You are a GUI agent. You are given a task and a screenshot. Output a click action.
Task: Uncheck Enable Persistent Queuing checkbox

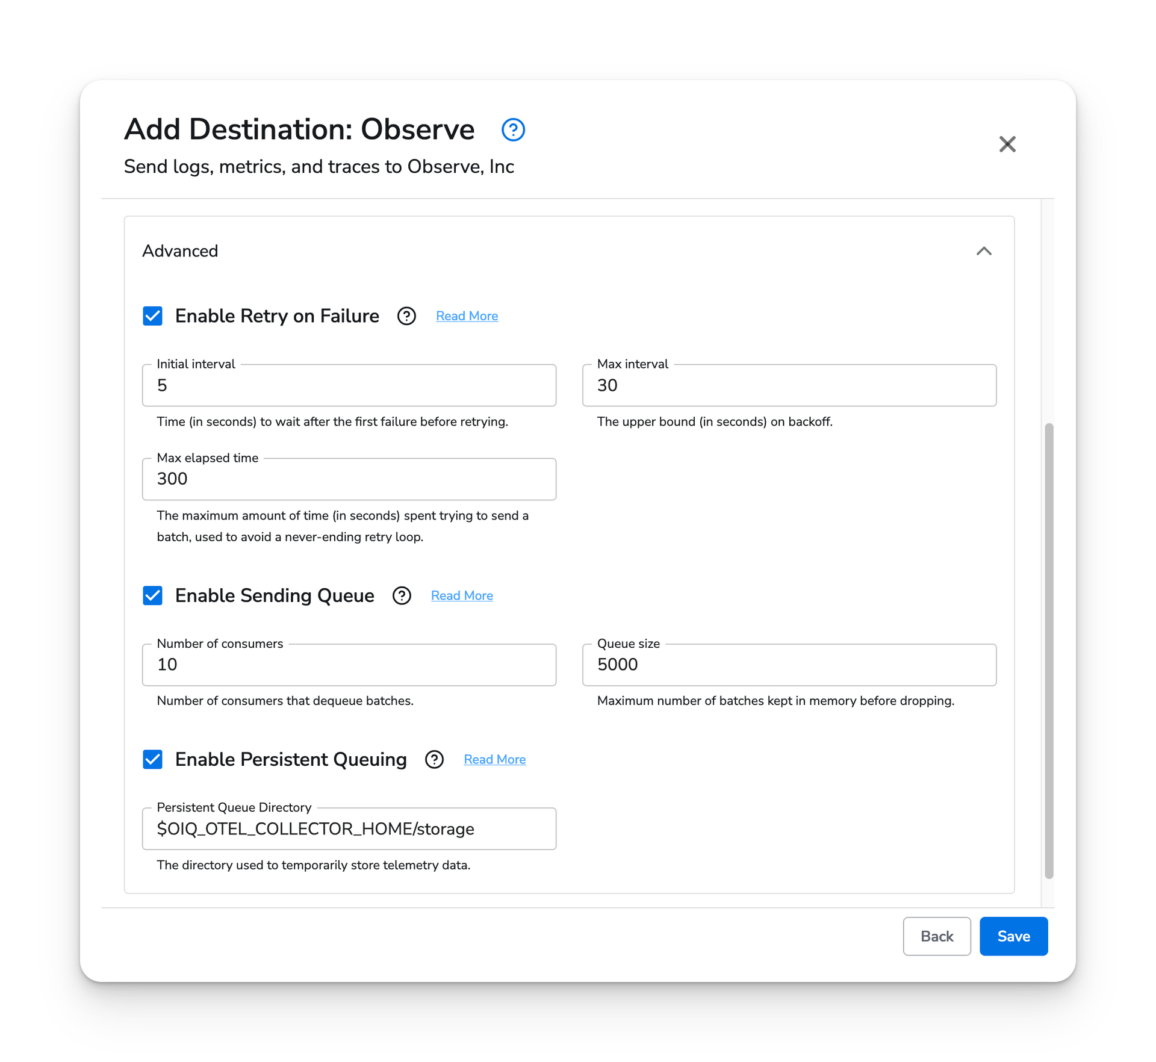coord(152,759)
